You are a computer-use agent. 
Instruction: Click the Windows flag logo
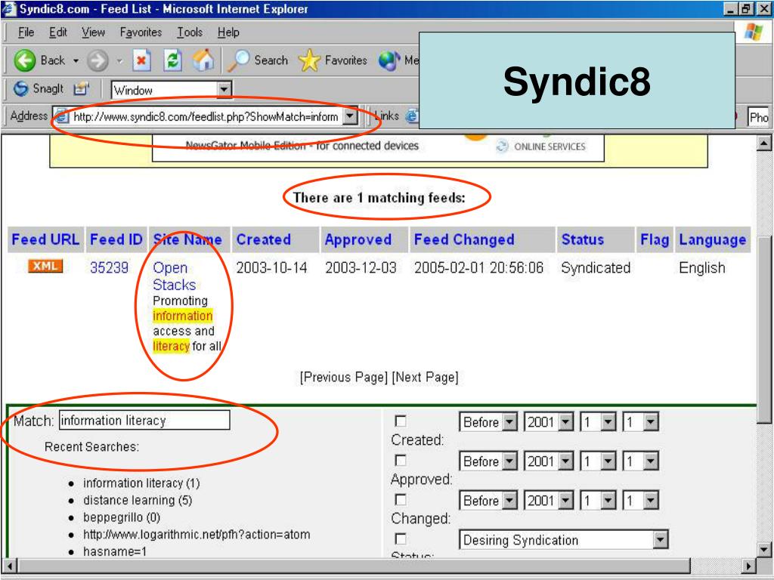coord(754,32)
